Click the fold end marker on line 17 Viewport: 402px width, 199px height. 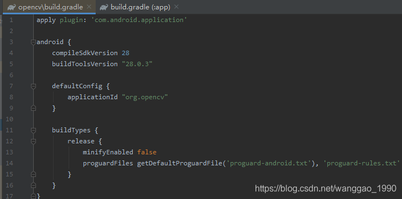pos(33,196)
